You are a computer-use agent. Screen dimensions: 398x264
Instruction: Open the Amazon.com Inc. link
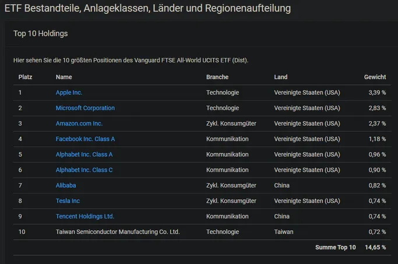pos(79,124)
